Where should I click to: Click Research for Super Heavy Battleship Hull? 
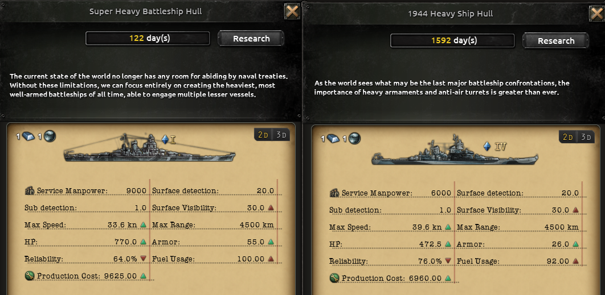click(251, 39)
